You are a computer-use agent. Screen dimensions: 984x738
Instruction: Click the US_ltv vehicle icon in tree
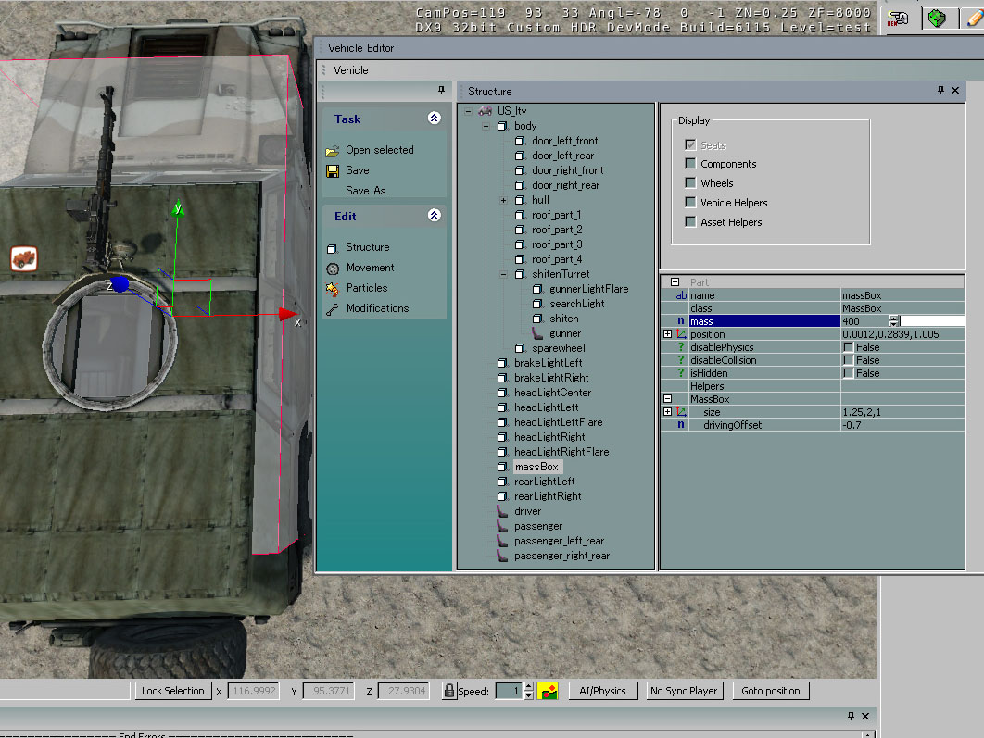(x=485, y=111)
